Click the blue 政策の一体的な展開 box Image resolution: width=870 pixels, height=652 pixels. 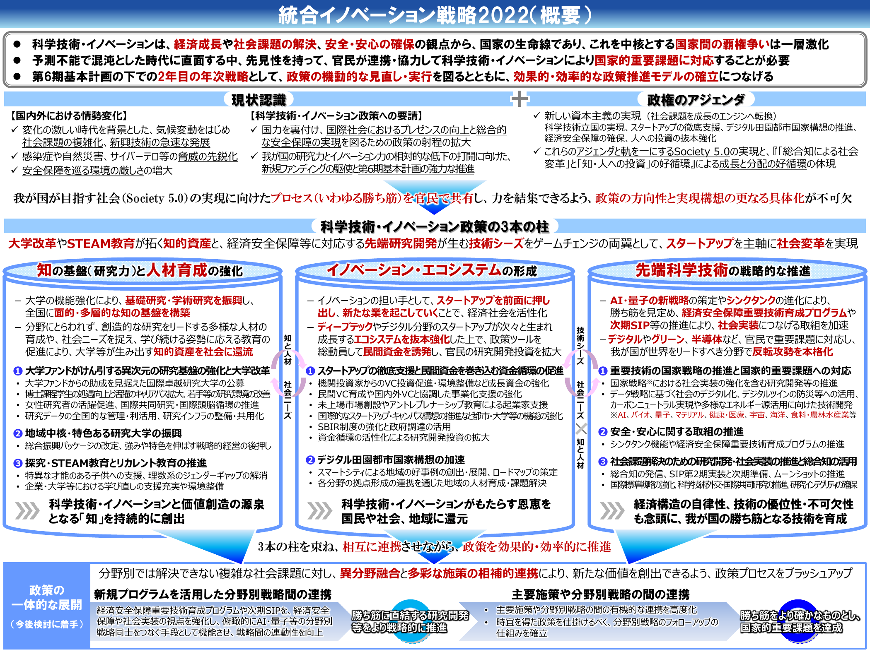coord(46,606)
